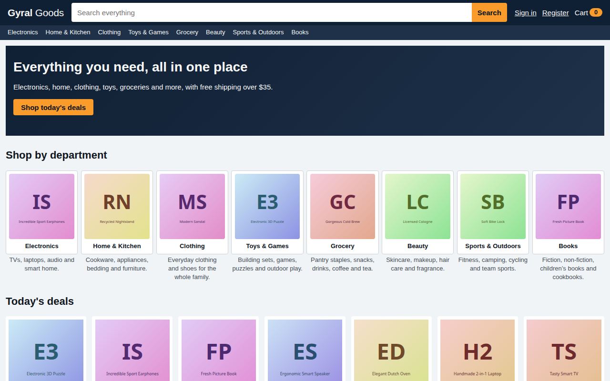
Task: Open the Ergonomic Smart Speaker deal image
Action: (305, 350)
